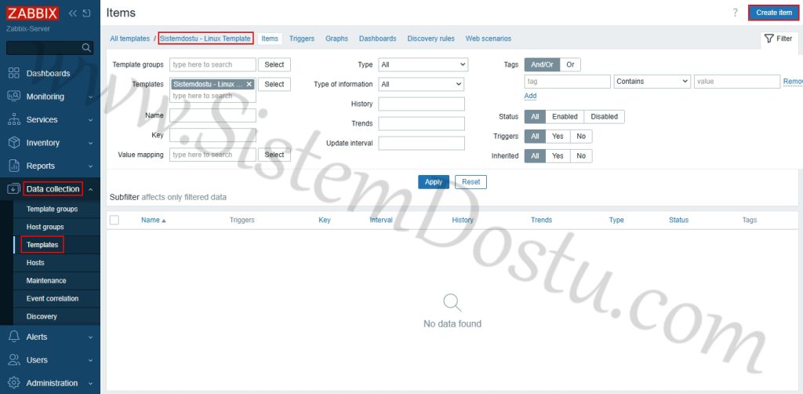
Task: Click the sidebar search magnifier icon
Action: (86, 48)
